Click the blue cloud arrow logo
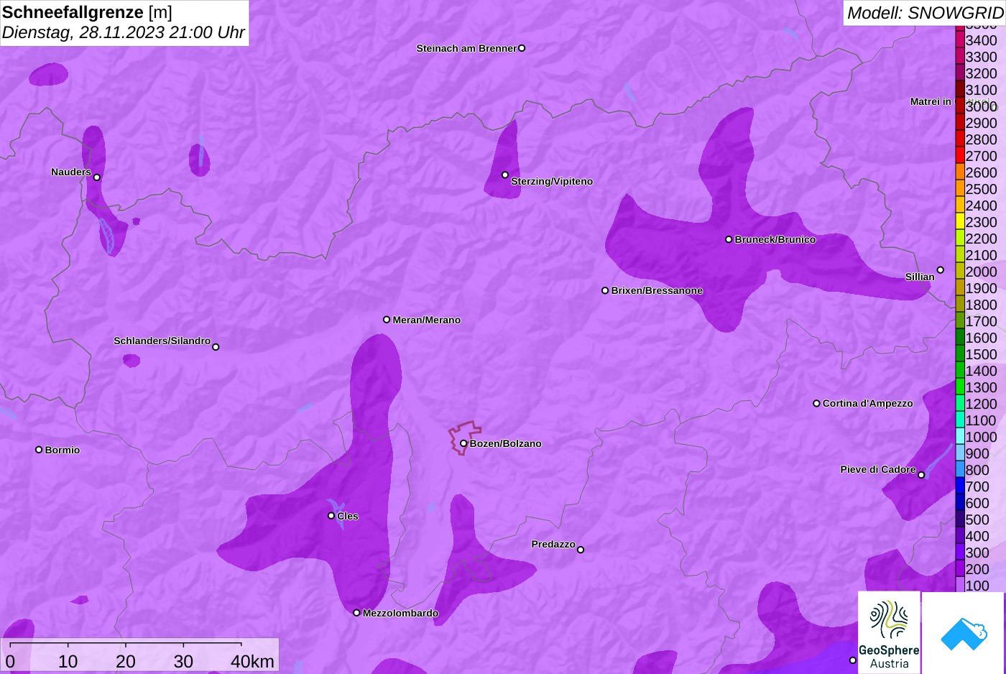Viewport: 1006px width, 674px height. click(x=964, y=633)
